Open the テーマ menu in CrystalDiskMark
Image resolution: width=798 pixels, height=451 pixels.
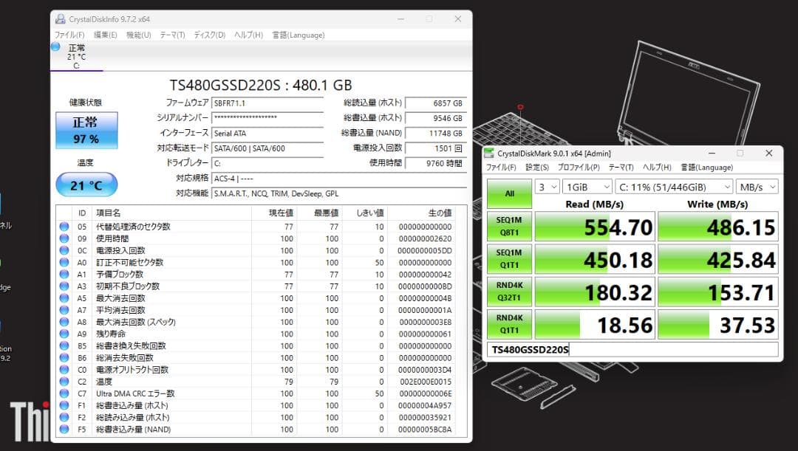[622, 168]
